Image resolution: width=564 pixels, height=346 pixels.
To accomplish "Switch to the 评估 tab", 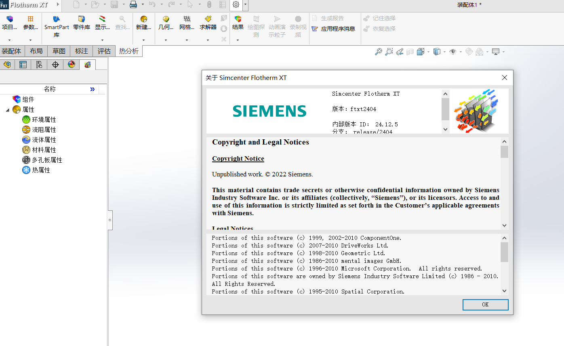I will click(104, 51).
